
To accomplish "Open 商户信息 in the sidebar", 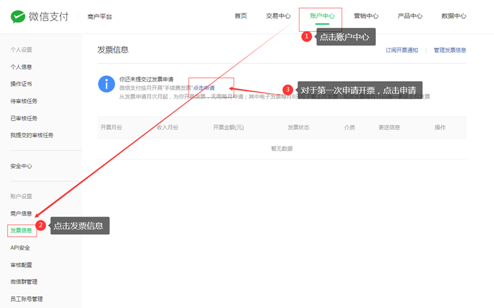I will 21,213.
